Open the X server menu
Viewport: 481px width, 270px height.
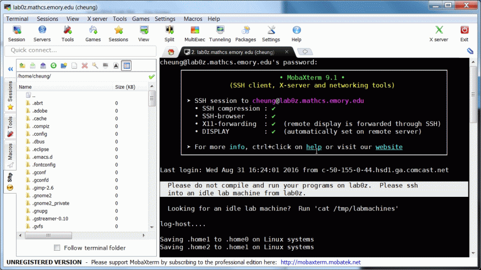[97, 19]
